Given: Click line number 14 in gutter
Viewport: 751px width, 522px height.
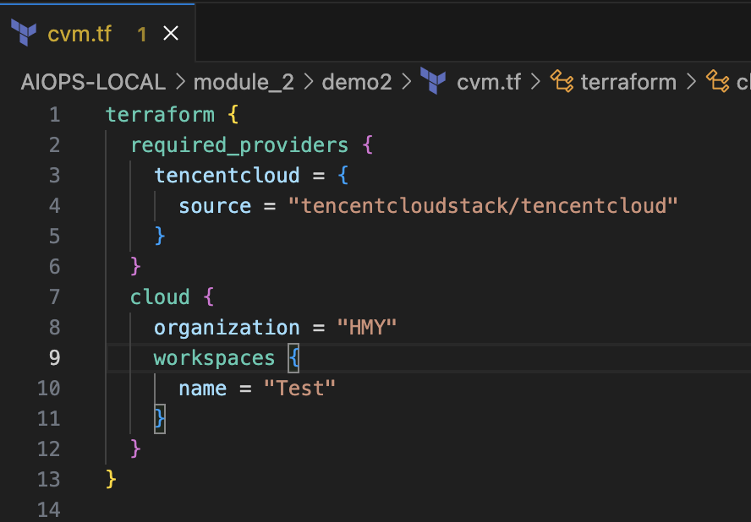Looking at the screenshot, I should click(x=49, y=510).
